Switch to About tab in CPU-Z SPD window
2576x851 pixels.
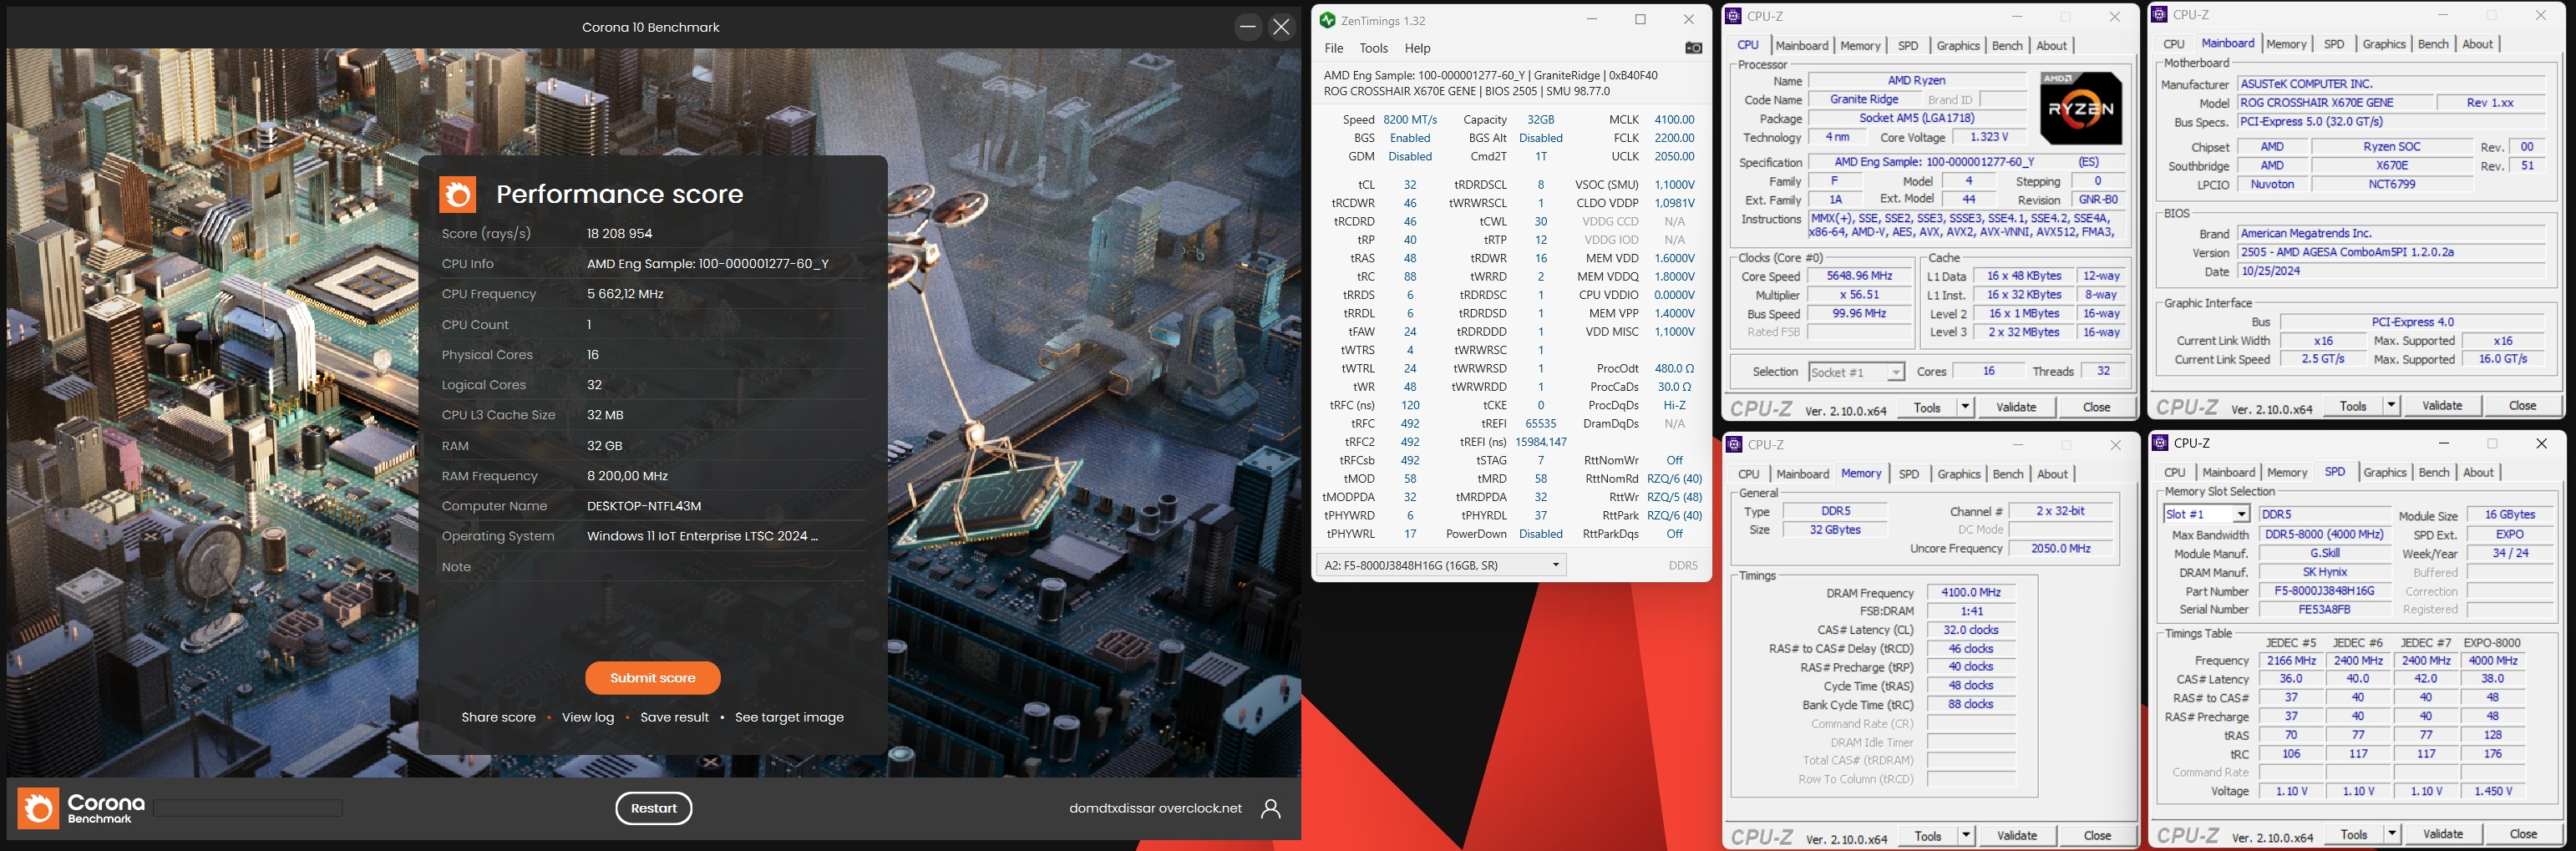[x=2478, y=472]
